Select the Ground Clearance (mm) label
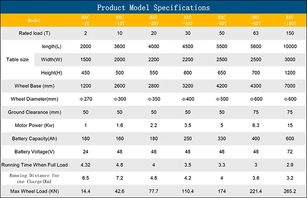Screen dimensions: 307x198 pos(34,112)
